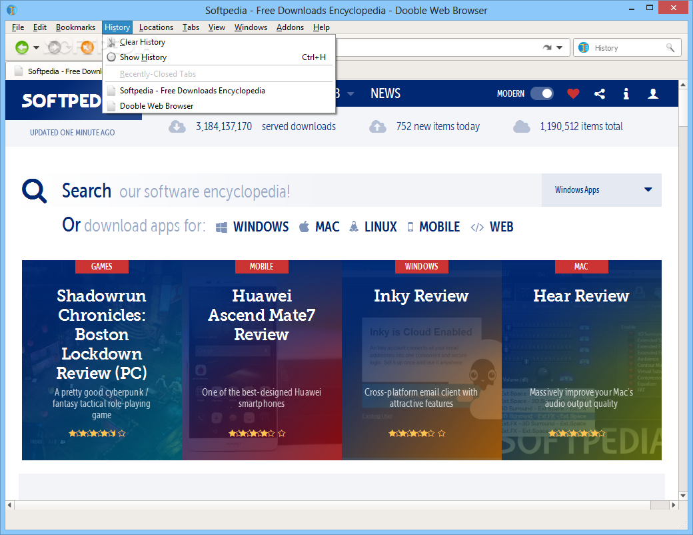Image resolution: width=693 pixels, height=535 pixels.
Task: Open the Back button history dropdown arrow
Action: click(36, 47)
